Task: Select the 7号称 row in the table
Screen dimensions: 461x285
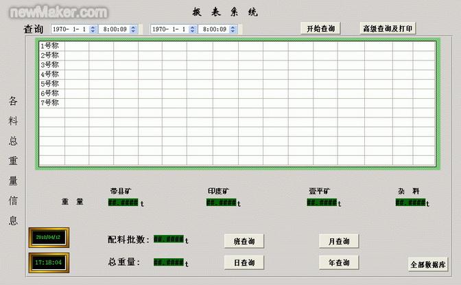Action: click(237, 103)
